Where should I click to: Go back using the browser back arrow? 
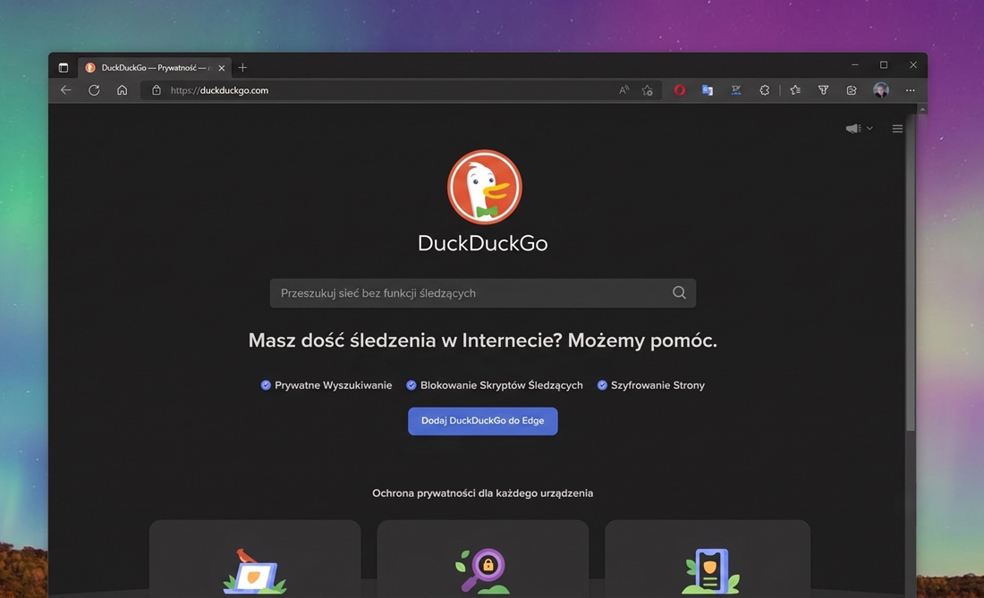coord(66,90)
